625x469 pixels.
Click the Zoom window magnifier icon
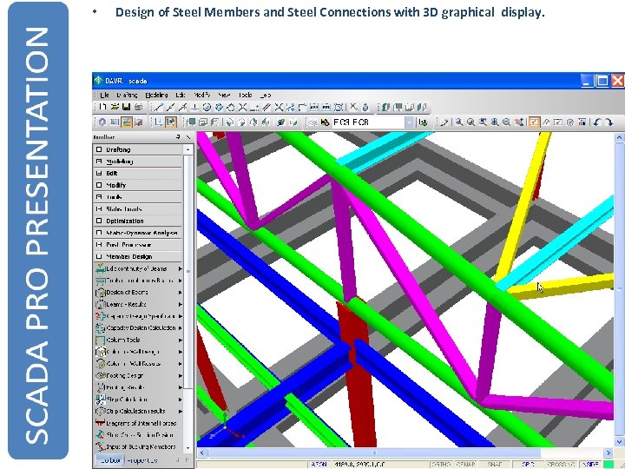click(459, 122)
